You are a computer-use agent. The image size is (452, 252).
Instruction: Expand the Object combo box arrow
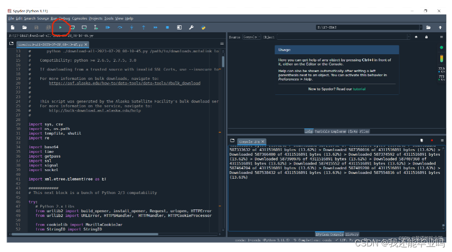[x=408, y=37]
